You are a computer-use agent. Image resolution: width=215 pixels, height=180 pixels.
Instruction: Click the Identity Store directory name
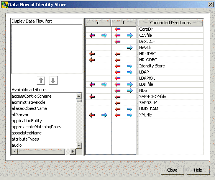click(152, 66)
